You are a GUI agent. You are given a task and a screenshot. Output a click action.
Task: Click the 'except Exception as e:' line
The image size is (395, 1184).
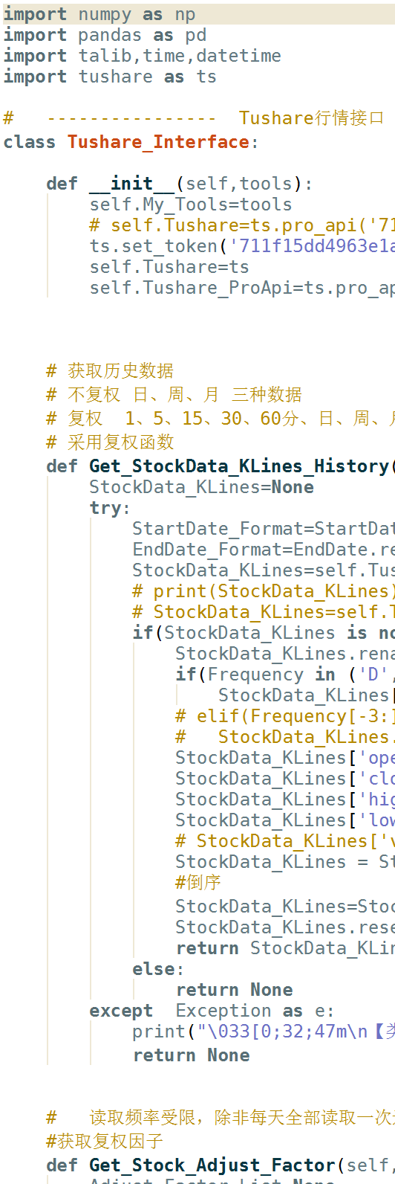coord(212,1011)
